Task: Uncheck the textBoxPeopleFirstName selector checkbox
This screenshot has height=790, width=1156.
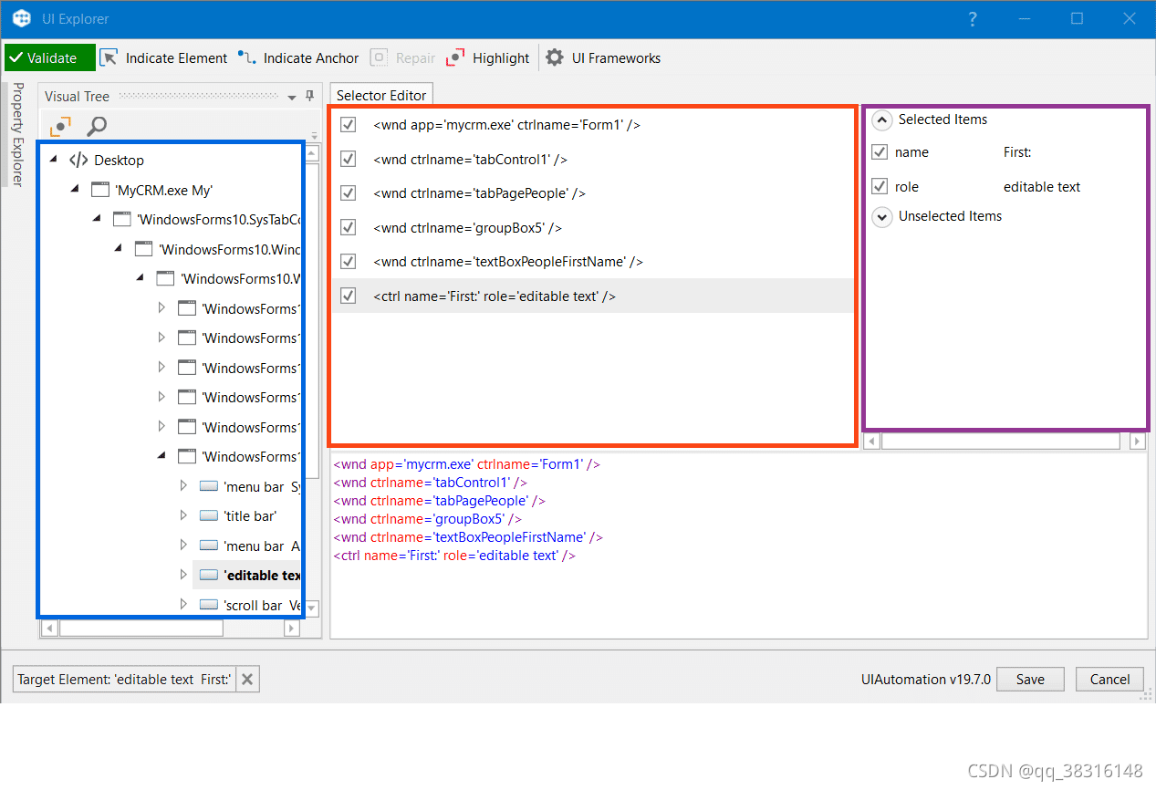Action: tap(348, 261)
